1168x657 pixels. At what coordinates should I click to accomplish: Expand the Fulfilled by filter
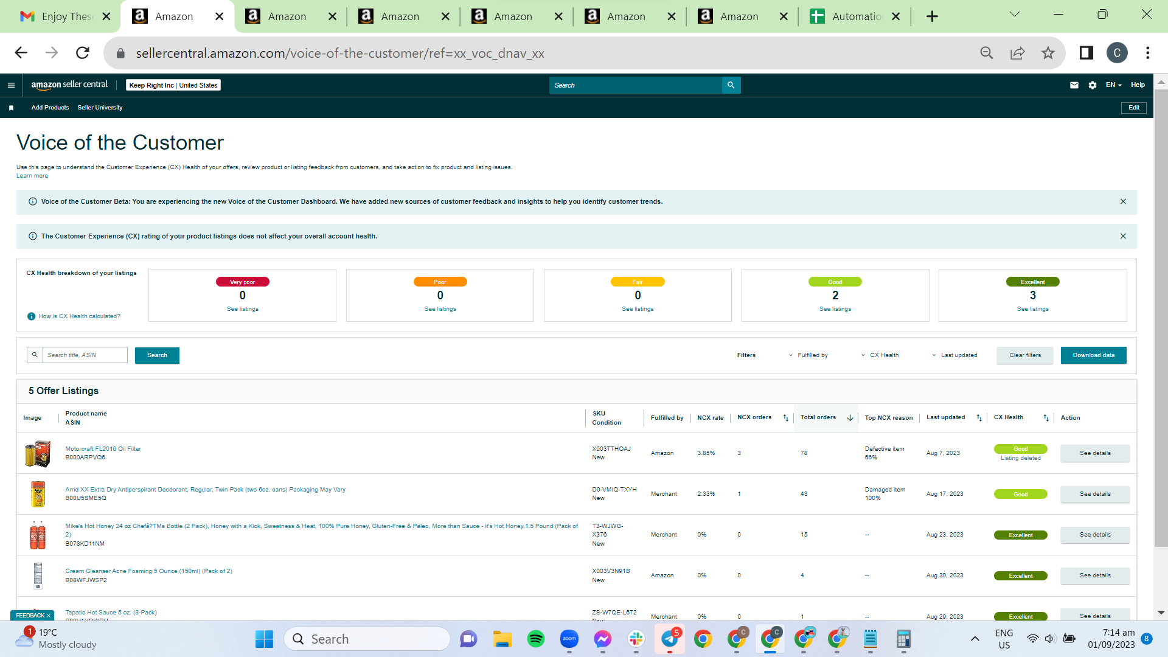tap(808, 355)
